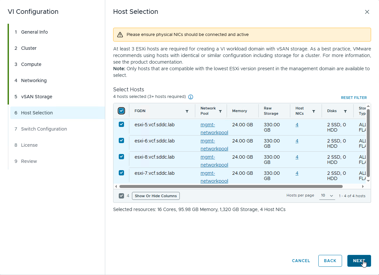Open the Host NICs column filter icon

coord(313,111)
